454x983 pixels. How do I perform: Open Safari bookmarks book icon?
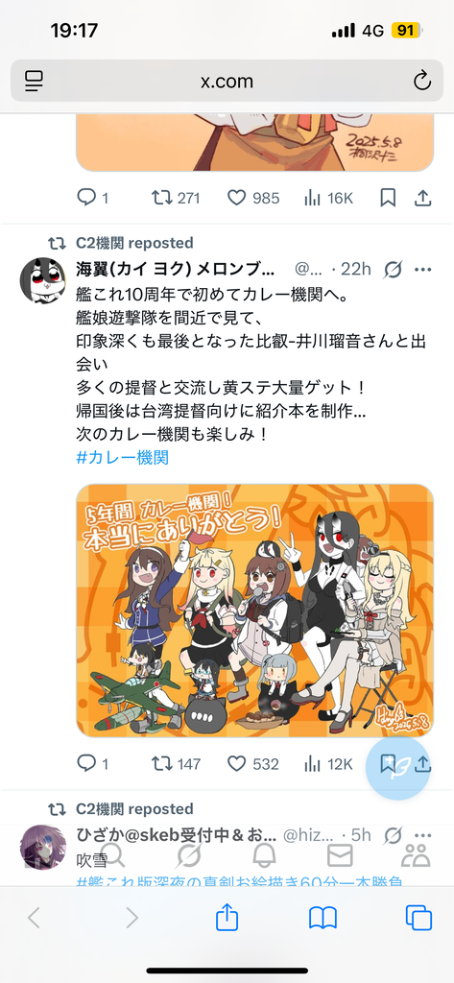[323, 919]
